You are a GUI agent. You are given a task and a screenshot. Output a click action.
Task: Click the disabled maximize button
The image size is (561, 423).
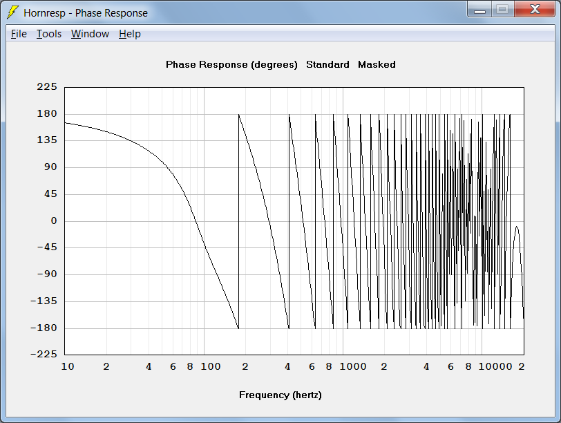(503, 9)
